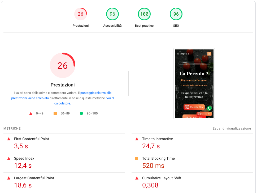Click the red triangle beside Cumulative Layout Shift
This screenshot has width=257, height=193.
(x=137, y=178)
